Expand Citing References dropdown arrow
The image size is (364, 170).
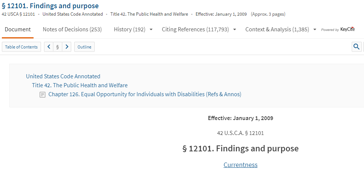tap(235, 30)
